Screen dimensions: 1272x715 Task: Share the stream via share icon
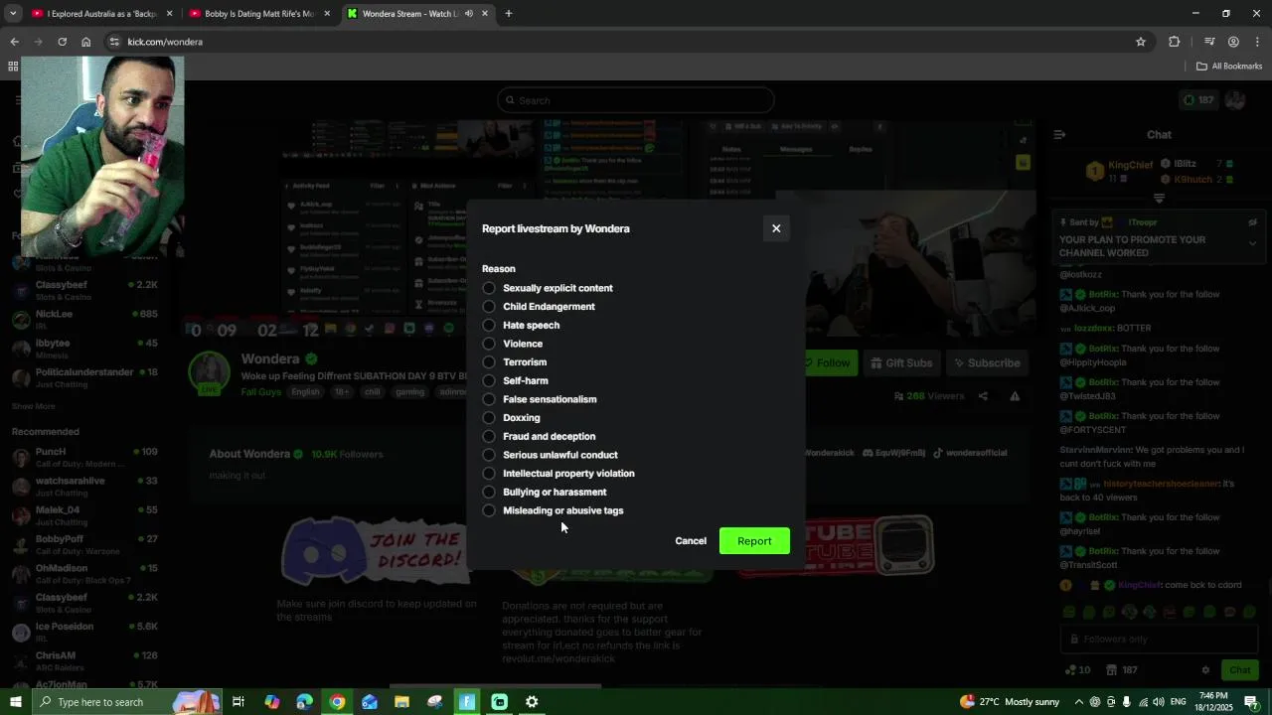click(983, 396)
